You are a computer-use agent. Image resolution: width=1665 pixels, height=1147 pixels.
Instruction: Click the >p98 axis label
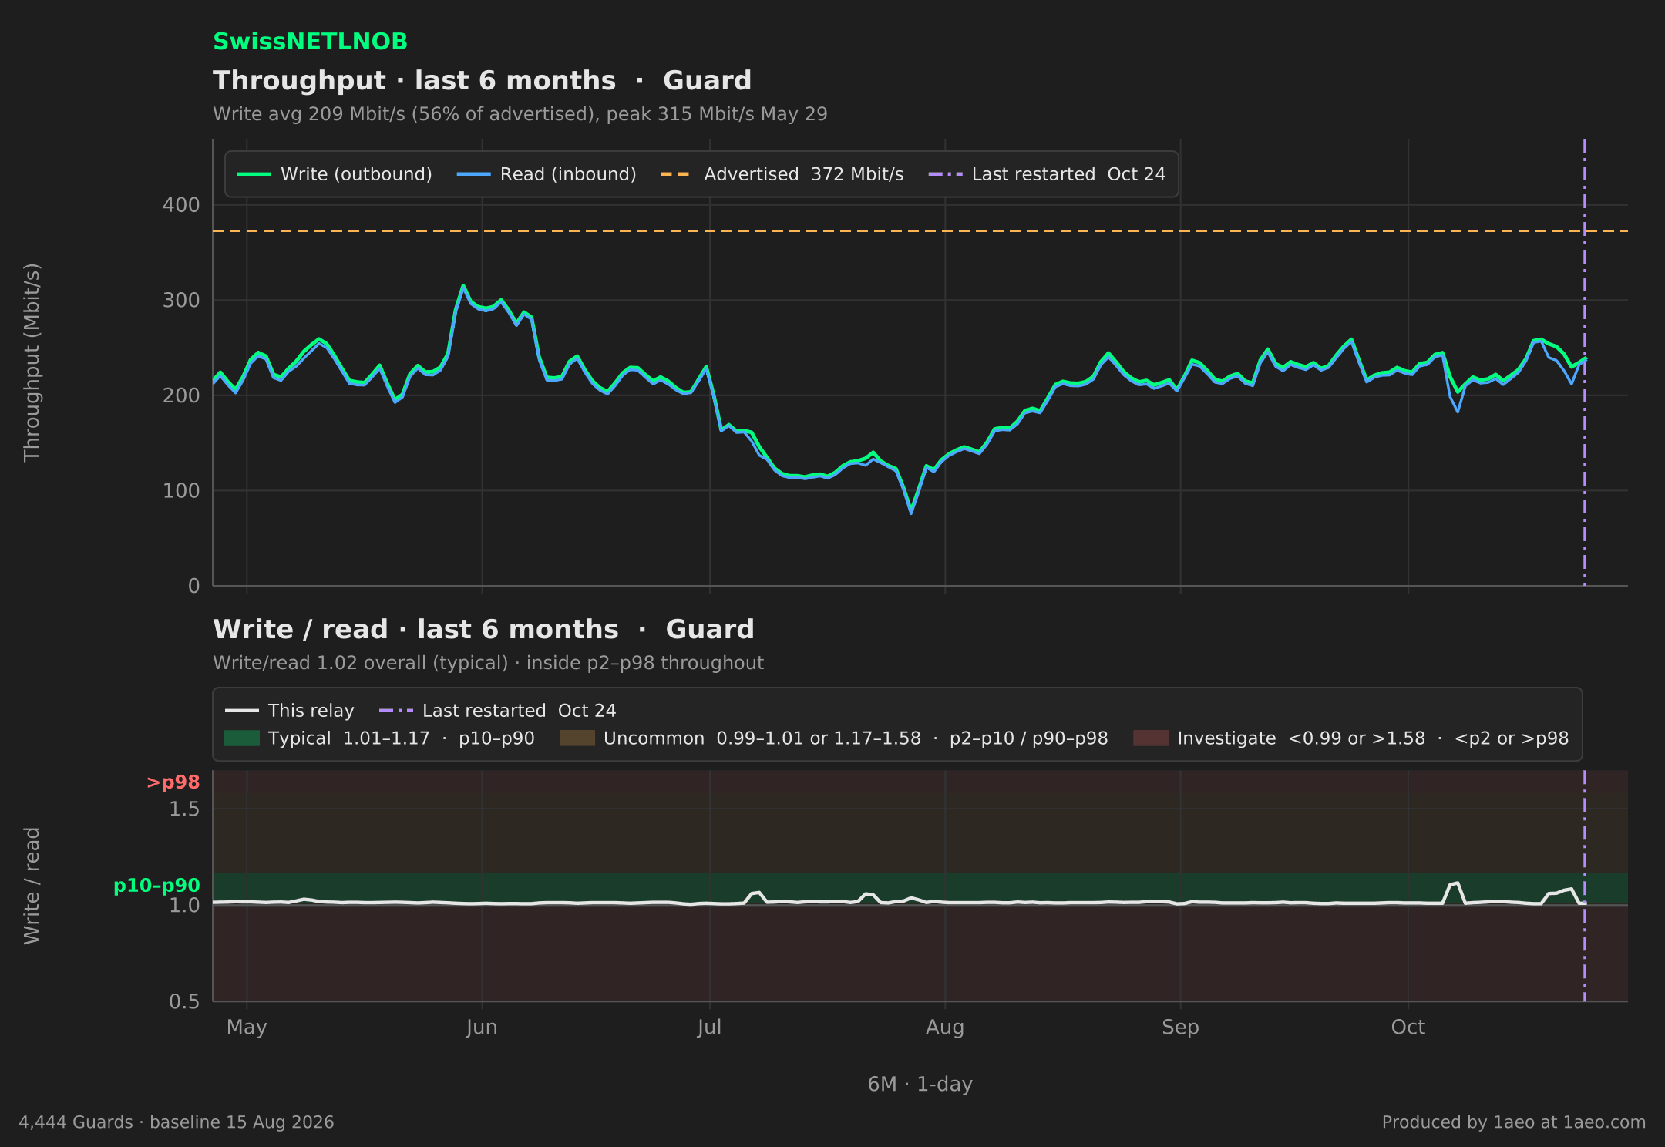coord(173,782)
